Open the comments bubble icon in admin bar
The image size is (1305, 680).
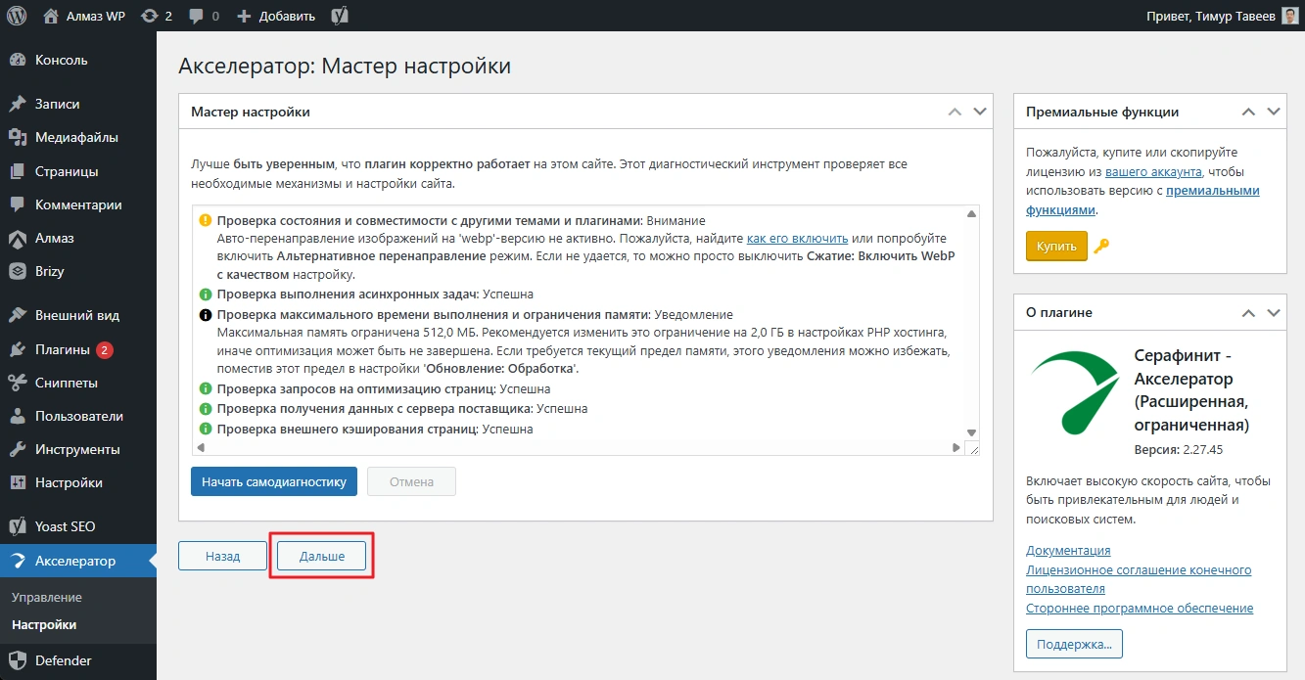[x=204, y=16]
